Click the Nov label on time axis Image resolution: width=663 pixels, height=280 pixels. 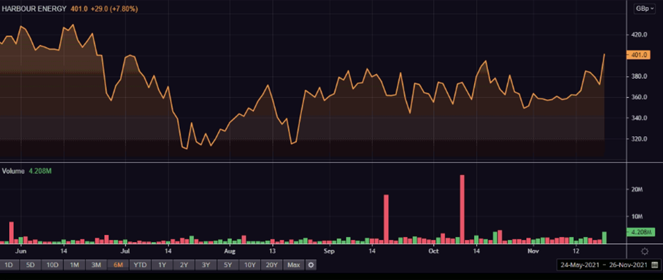coord(534,251)
